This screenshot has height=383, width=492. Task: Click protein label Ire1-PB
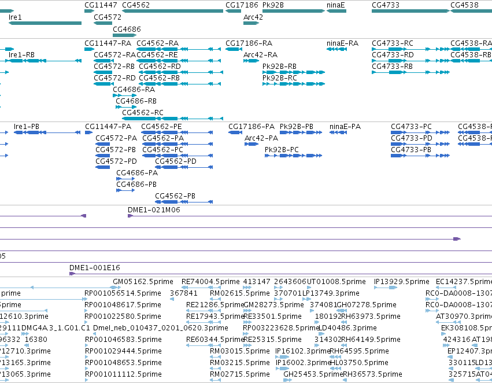click(x=27, y=127)
